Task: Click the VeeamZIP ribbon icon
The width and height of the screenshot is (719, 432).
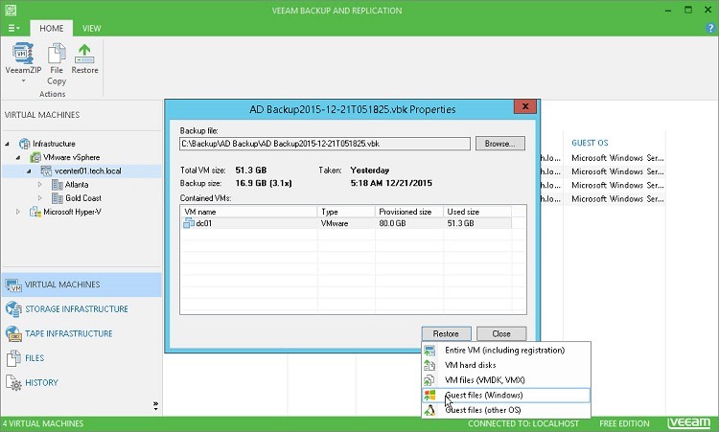Action: [x=22, y=53]
